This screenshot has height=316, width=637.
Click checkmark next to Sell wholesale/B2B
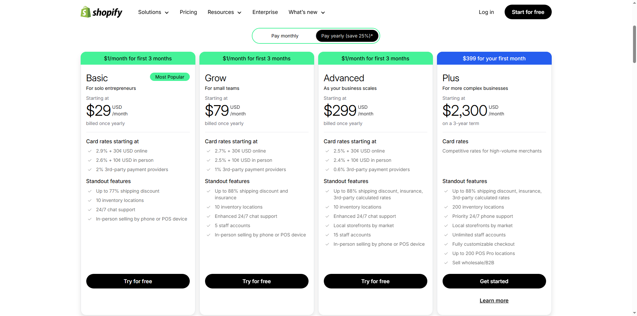446,263
